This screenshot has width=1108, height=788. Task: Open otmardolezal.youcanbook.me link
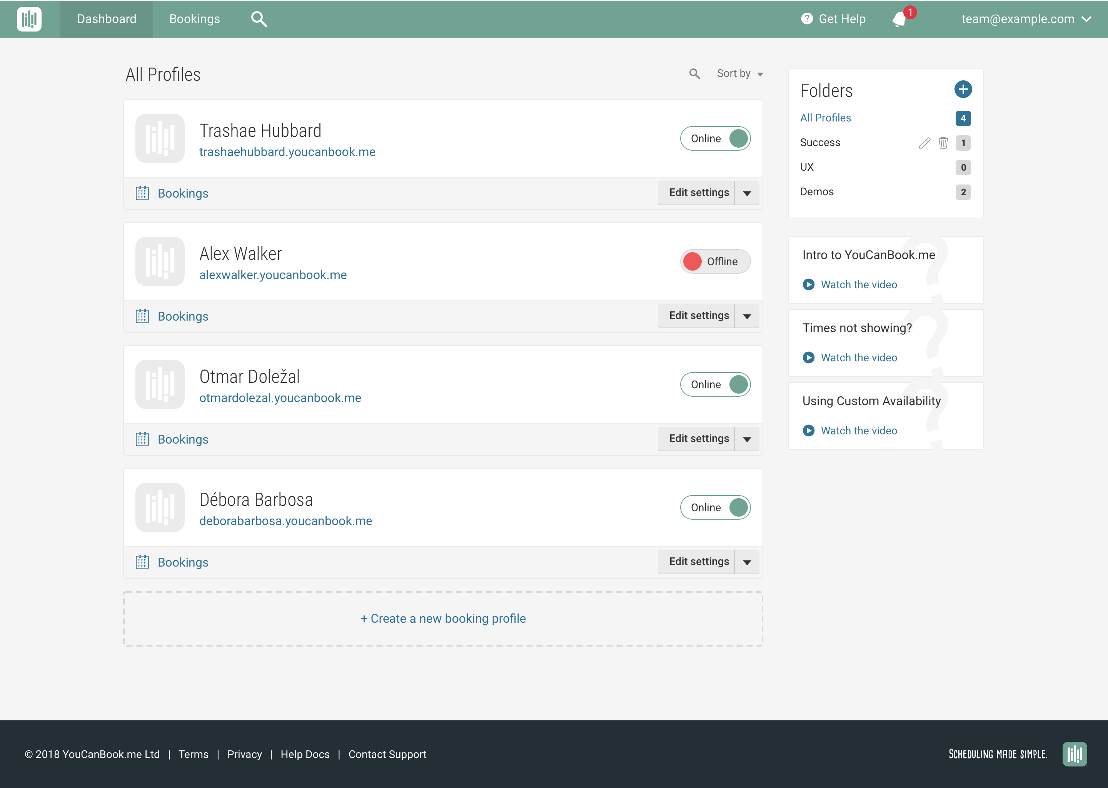[x=280, y=398]
